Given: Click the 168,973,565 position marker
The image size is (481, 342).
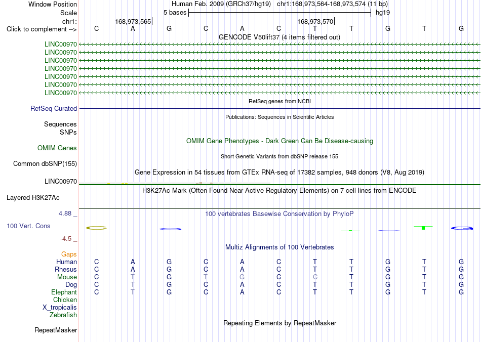Looking at the screenshot, I should pyautogui.click(x=133, y=21).
